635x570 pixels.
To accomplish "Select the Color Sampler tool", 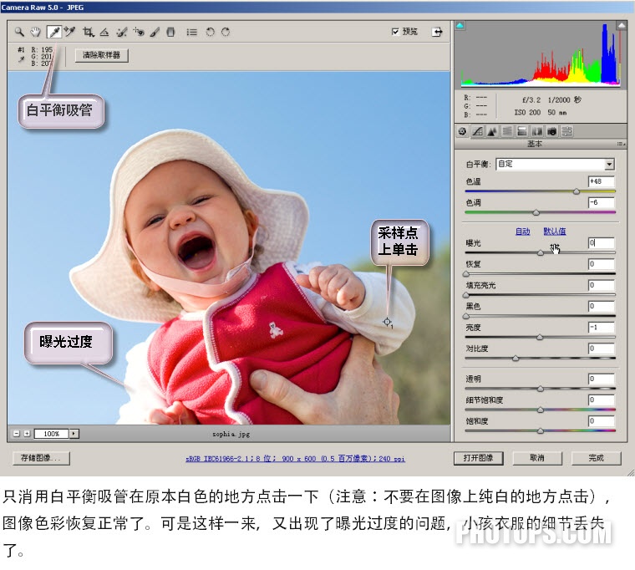I will tap(70, 32).
